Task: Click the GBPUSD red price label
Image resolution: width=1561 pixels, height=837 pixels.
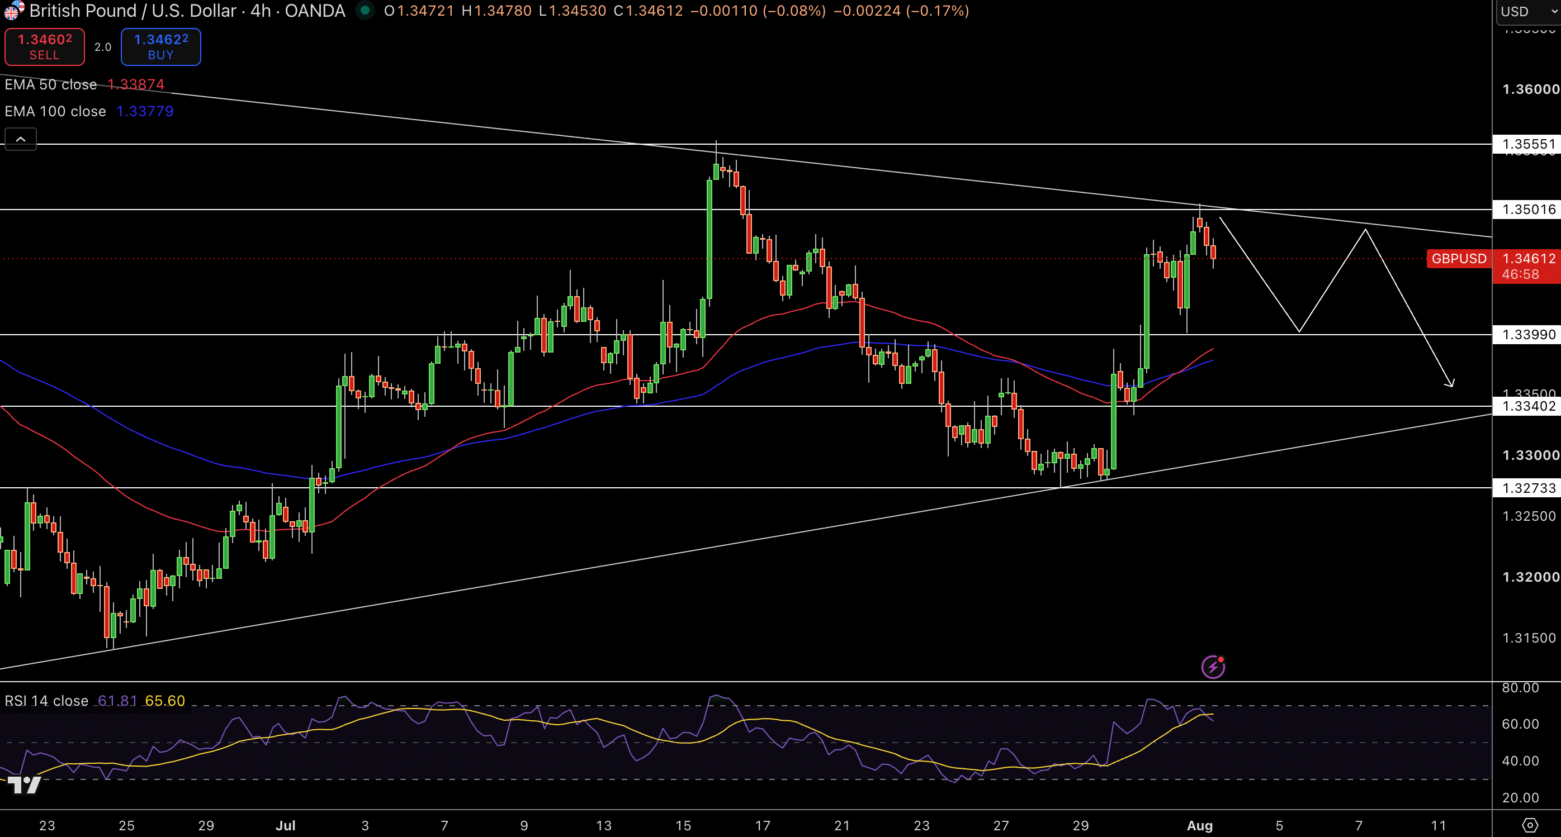Action: coord(1459,259)
